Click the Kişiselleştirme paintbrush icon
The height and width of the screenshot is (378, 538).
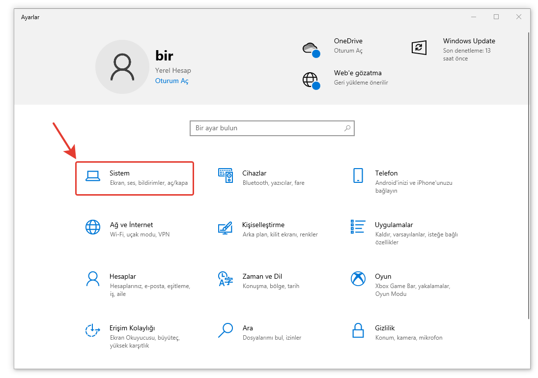tap(225, 227)
